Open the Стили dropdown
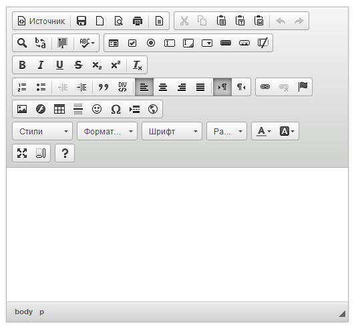354x325 pixels. click(43, 131)
